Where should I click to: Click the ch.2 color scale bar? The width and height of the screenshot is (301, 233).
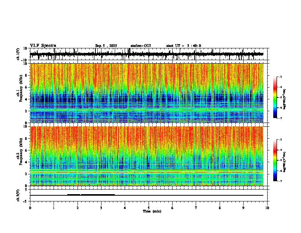tap(275, 160)
